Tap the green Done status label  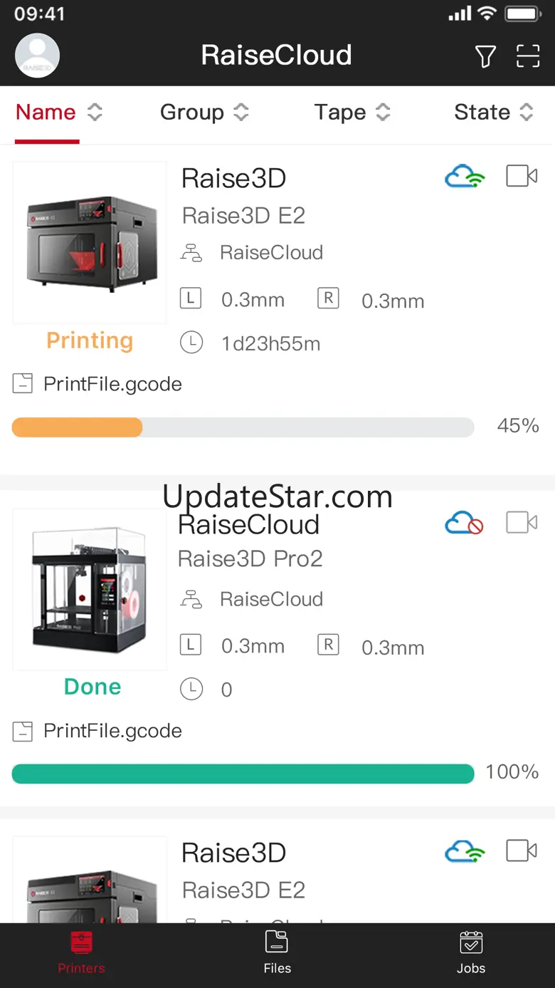pos(92,687)
